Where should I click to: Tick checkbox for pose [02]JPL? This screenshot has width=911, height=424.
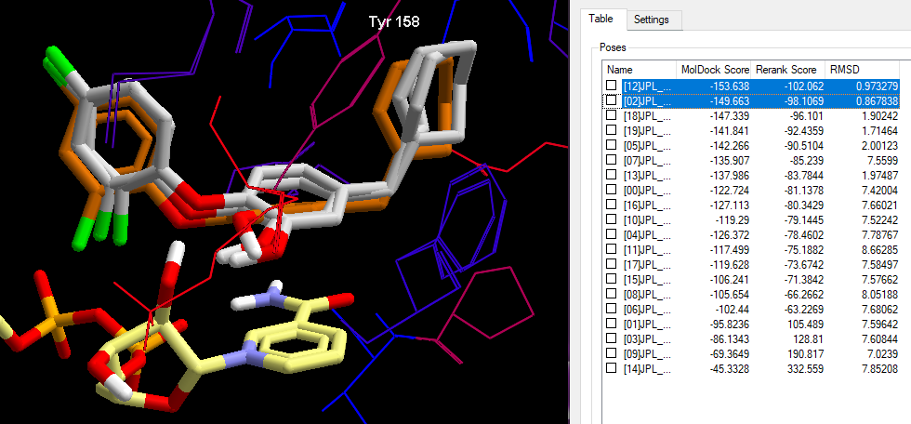612,100
